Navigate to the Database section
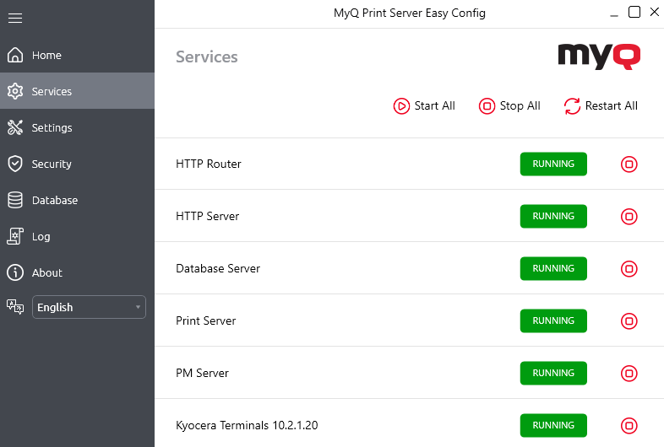The image size is (664, 447). pyautogui.click(x=54, y=201)
